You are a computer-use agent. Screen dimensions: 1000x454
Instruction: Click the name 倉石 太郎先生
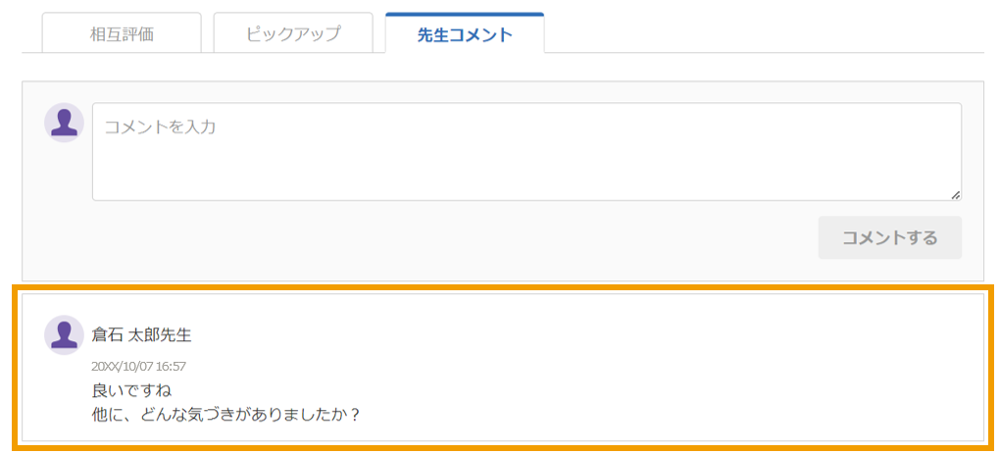[141, 334]
